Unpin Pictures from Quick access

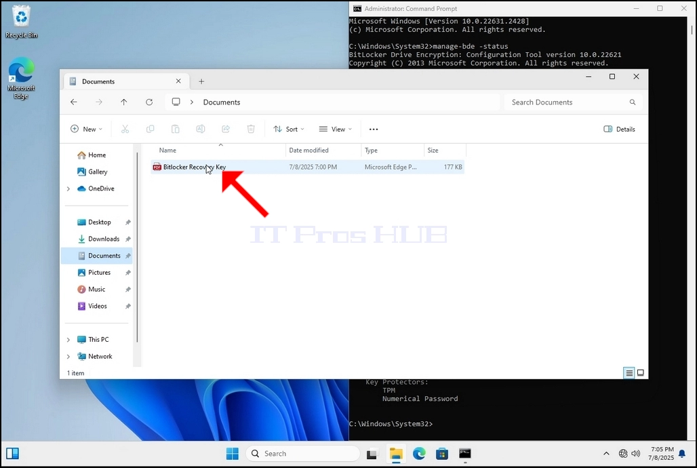point(128,272)
